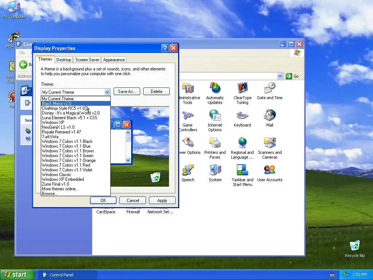
Task: Select ChaNinja Style RC5 v1.0 theme
Action: tap(76, 108)
